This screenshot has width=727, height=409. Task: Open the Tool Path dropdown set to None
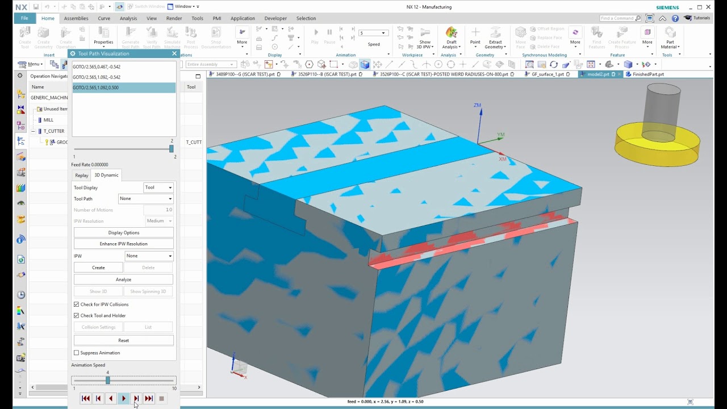(146, 199)
